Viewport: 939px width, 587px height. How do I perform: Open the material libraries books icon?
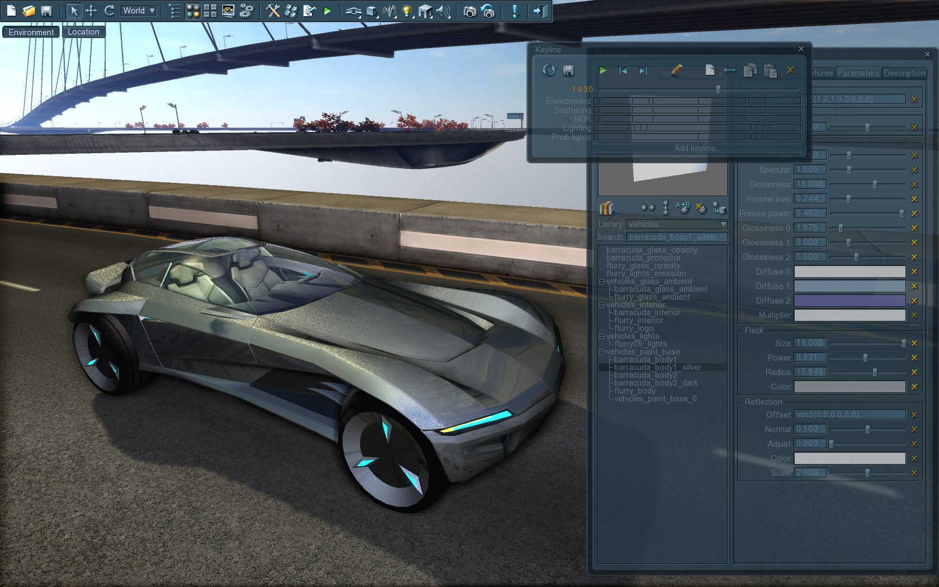click(606, 208)
